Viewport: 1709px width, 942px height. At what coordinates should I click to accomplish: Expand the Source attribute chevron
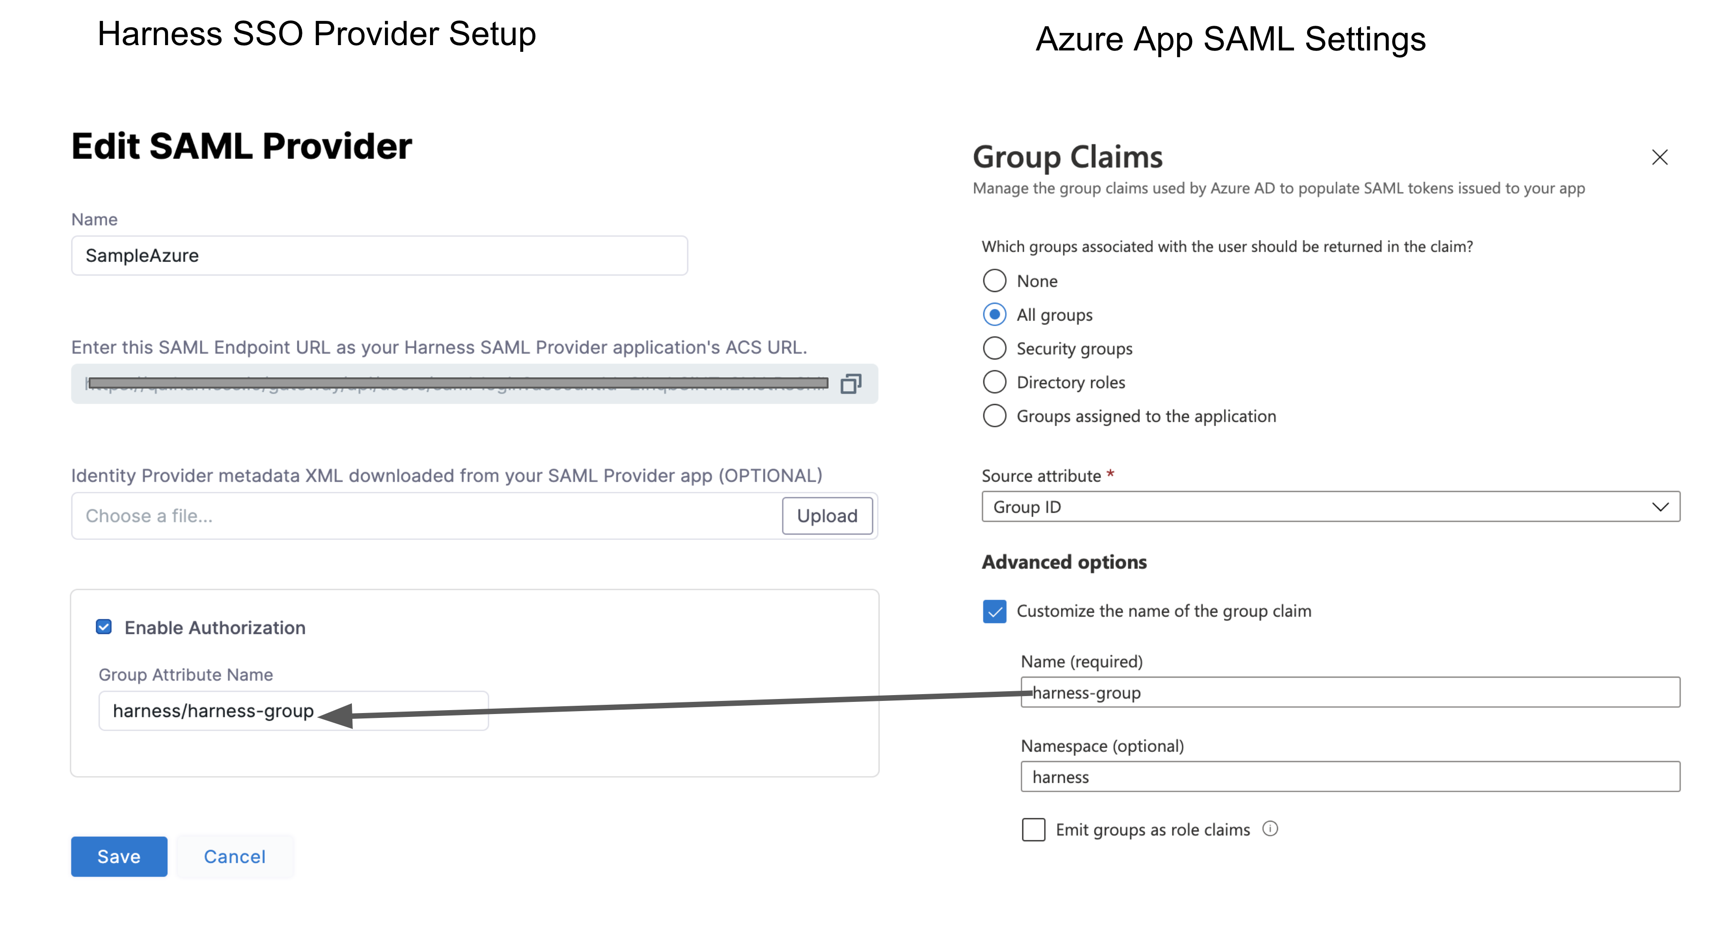click(1660, 507)
